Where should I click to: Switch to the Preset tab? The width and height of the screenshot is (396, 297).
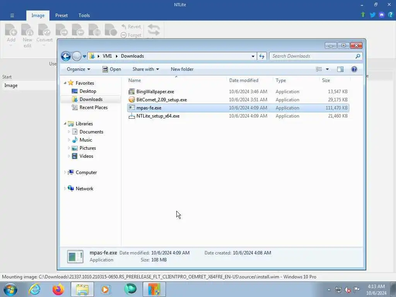pyautogui.click(x=61, y=15)
